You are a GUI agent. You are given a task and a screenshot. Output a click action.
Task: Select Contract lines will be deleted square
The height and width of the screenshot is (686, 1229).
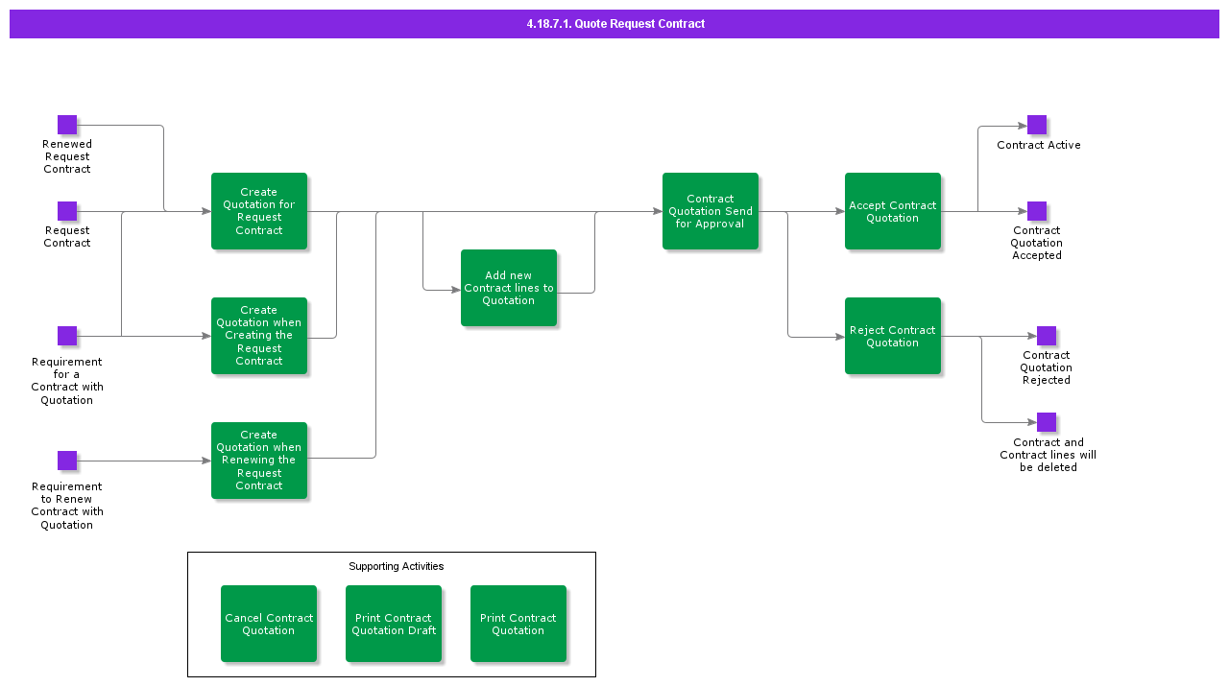(1047, 422)
